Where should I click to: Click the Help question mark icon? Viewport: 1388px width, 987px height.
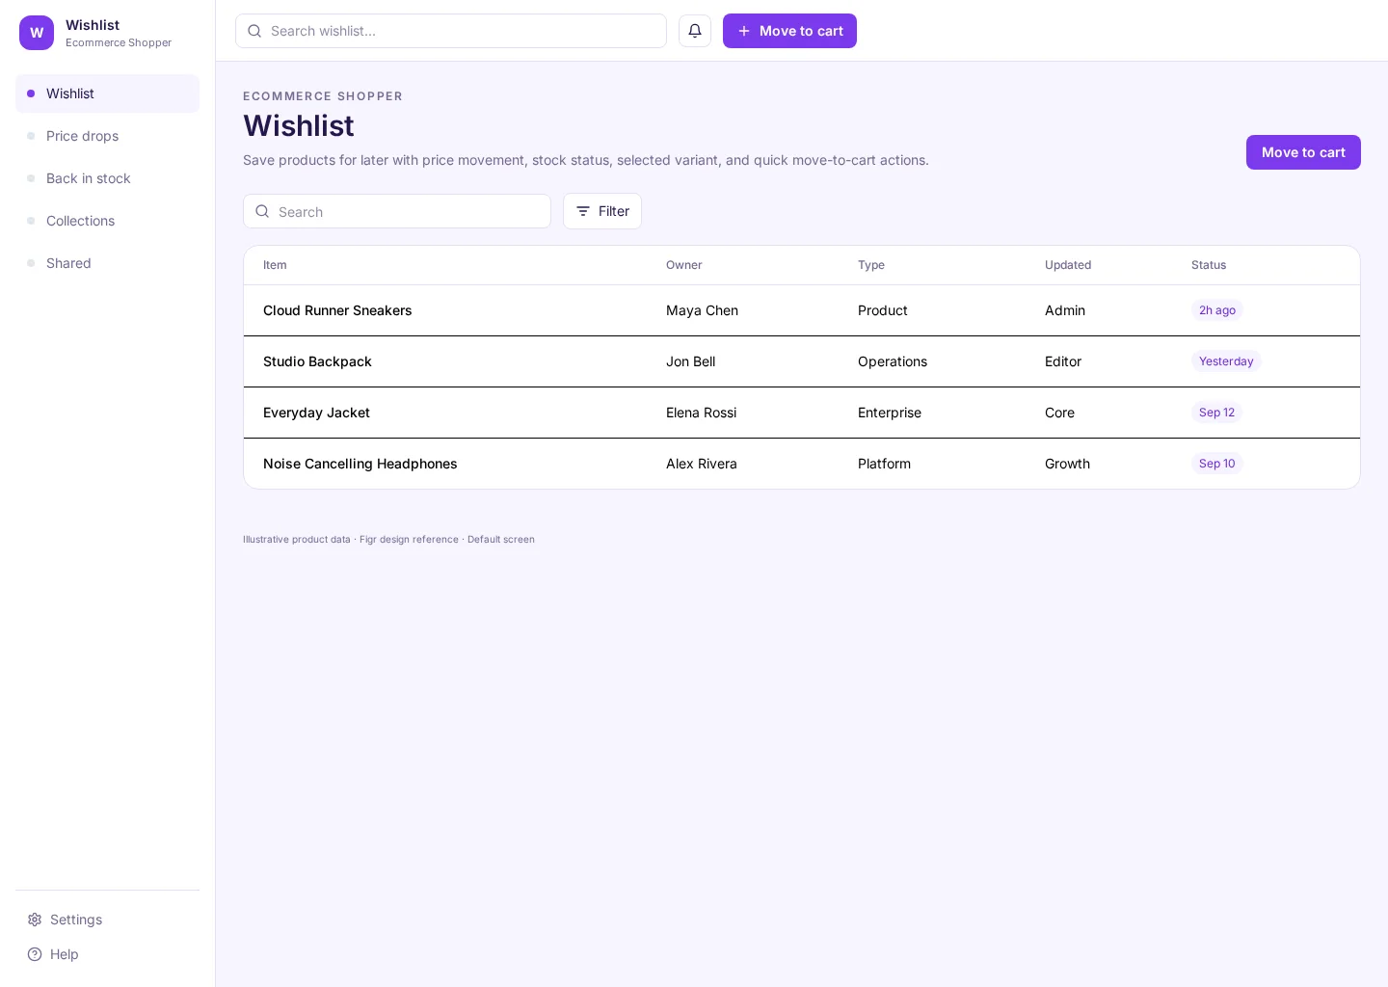35,954
